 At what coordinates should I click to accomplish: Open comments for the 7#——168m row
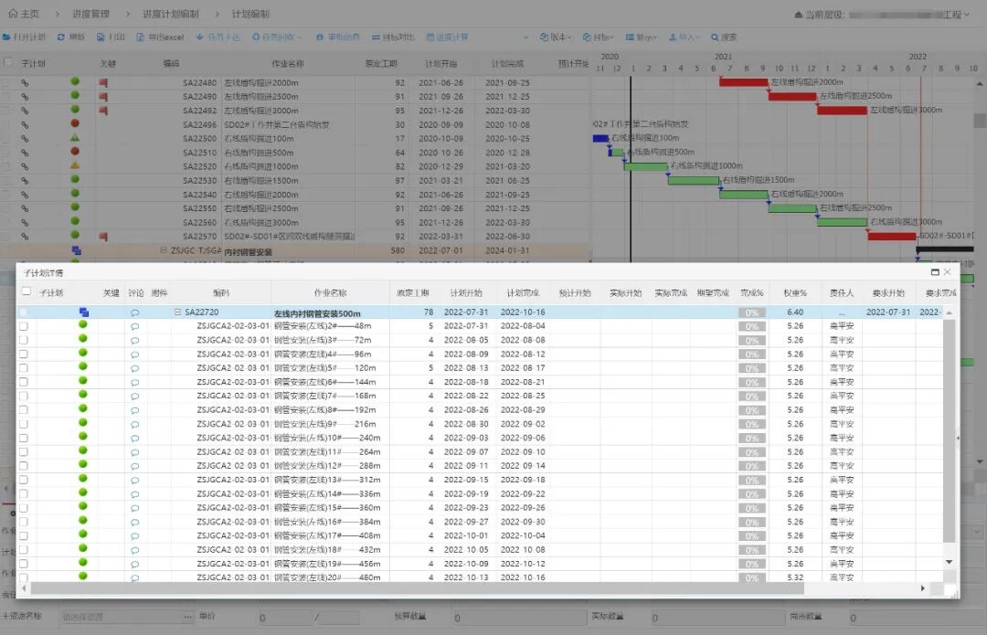tap(134, 397)
